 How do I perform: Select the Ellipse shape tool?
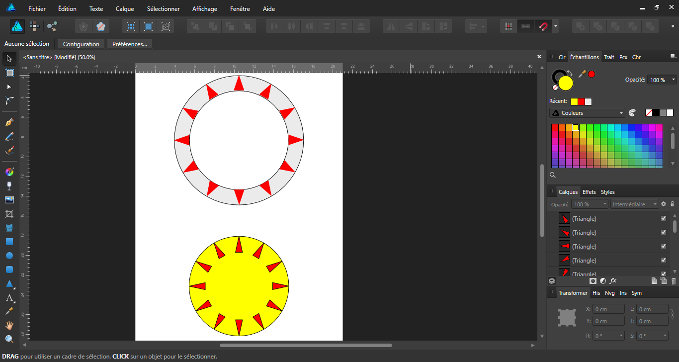[x=9, y=256]
